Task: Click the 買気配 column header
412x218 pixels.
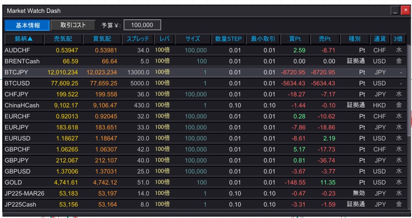Action: click(102, 39)
